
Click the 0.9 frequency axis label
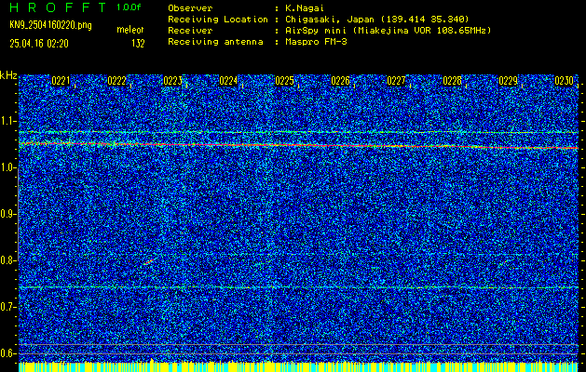coord(7,214)
